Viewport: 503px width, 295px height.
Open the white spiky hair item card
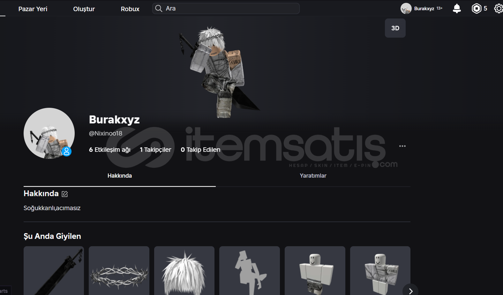coord(184,270)
